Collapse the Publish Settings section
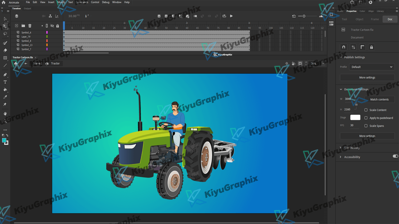 click(x=341, y=57)
